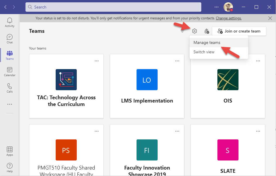Select the Teams sidebar icon
Image resolution: width=276 pixels, height=176 pixels.
[9, 55]
